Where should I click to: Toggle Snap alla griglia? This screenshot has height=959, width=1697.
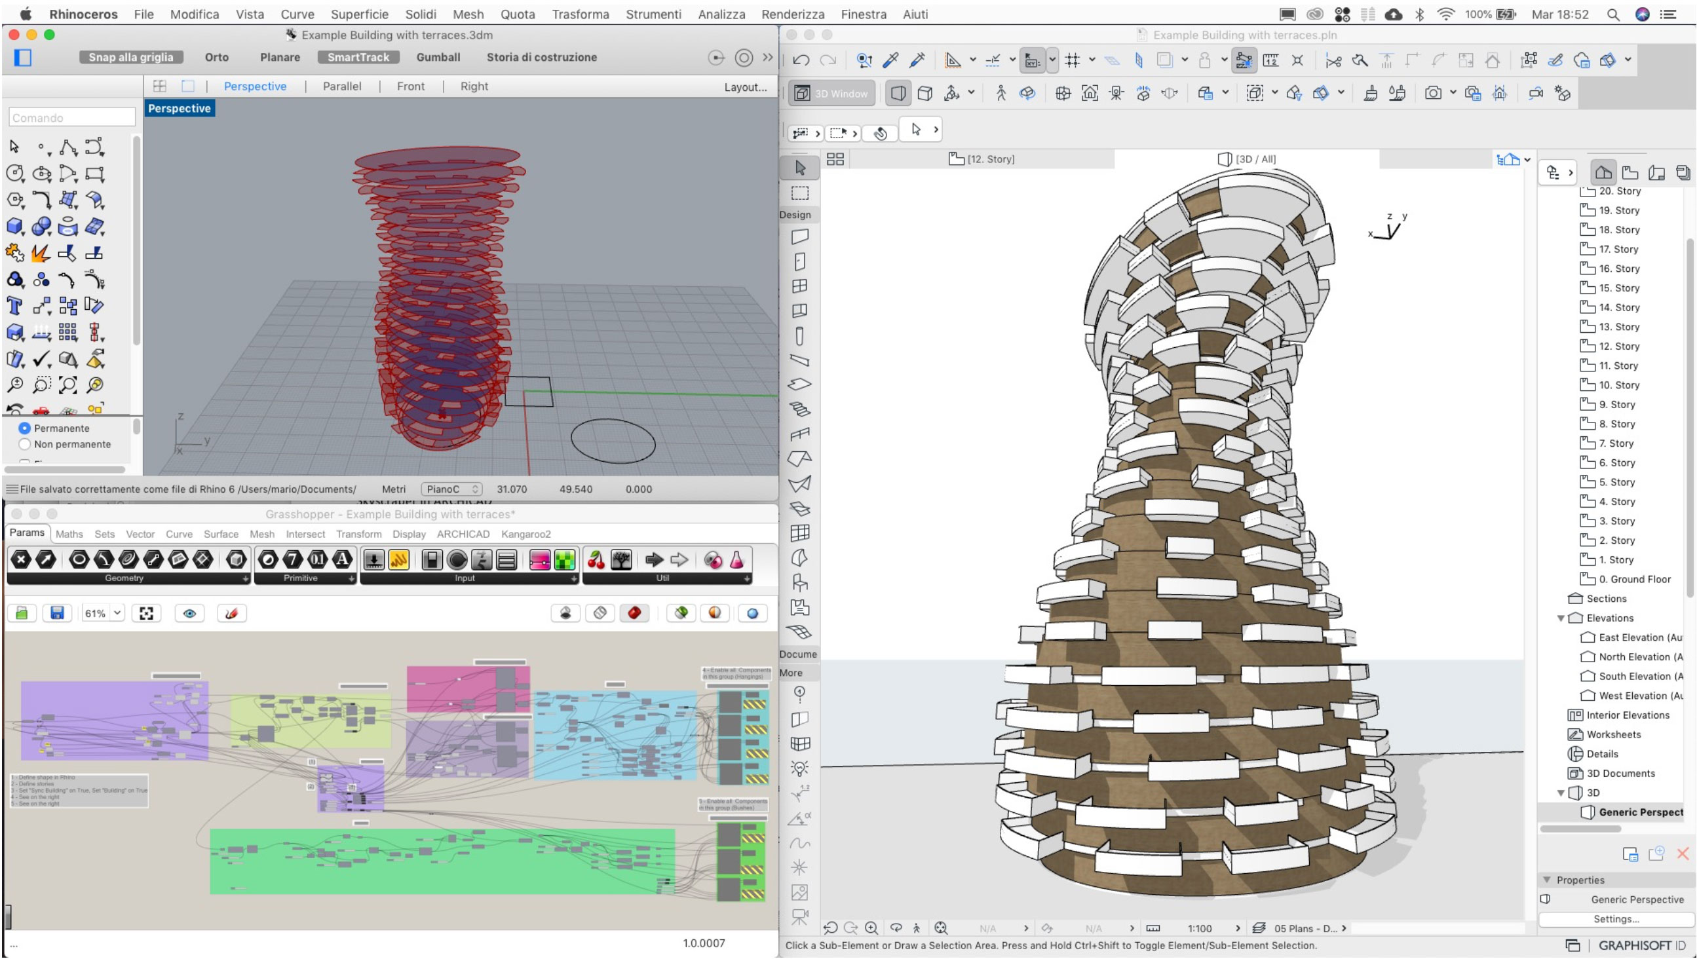click(x=130, y=57)
